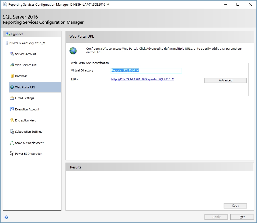Open the Execution Account page
This screenshot has width=257, height=223.
coord(27,109)
